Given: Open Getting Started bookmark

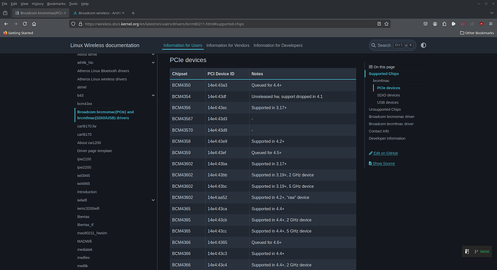Looking at the screenshot, I should [18, 32].
